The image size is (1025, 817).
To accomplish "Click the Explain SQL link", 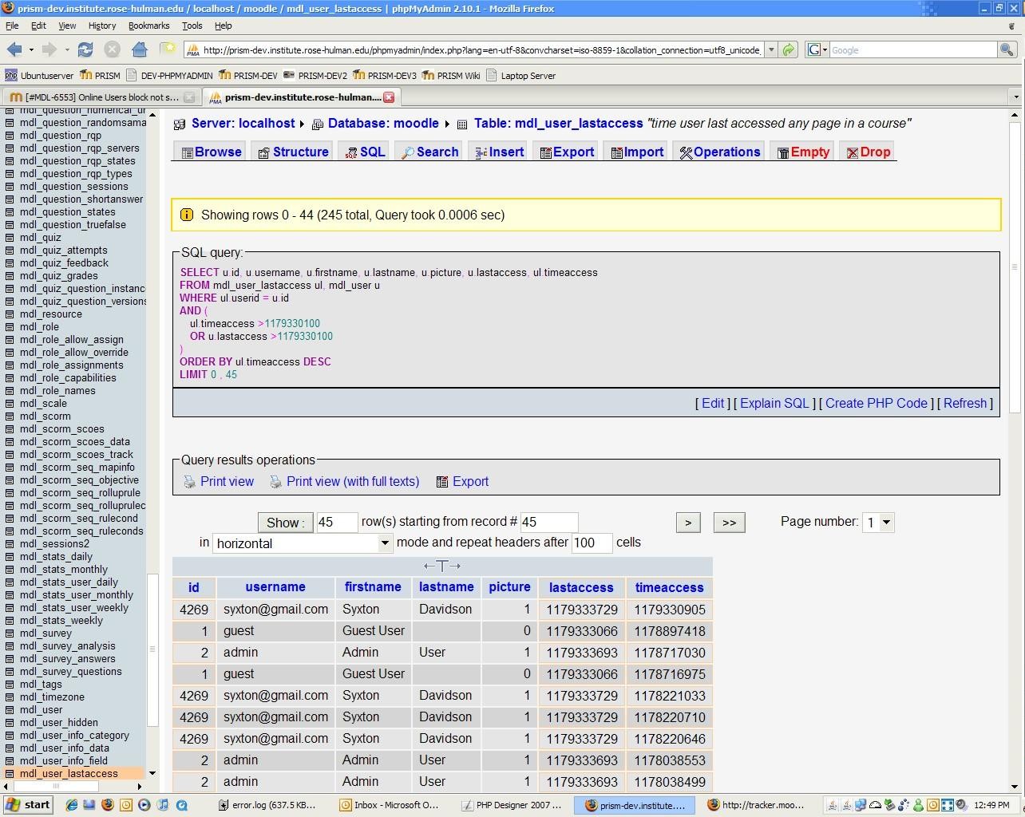I will click(x=774, y=404).
